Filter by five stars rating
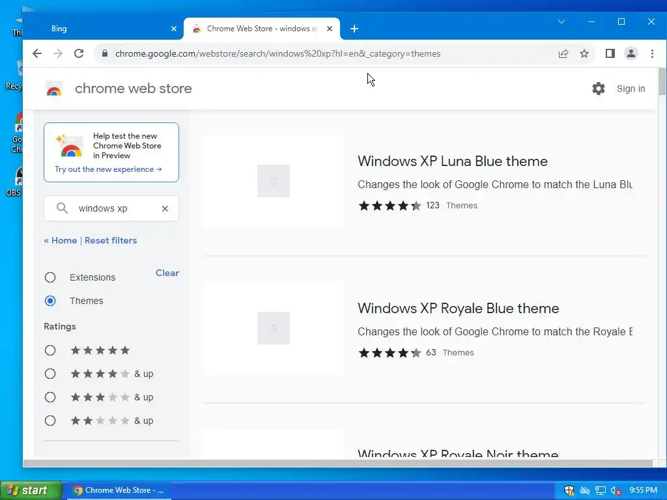The width and height of the screenshot is (667, 500). (x=50, y=350)
